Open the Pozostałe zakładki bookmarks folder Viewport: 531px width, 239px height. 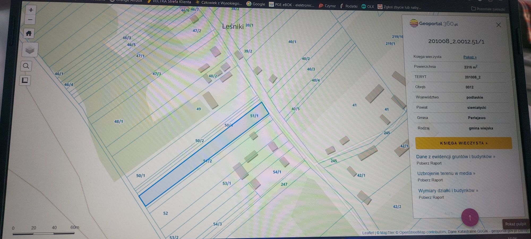pyautogui.click(x=488, y=9)
